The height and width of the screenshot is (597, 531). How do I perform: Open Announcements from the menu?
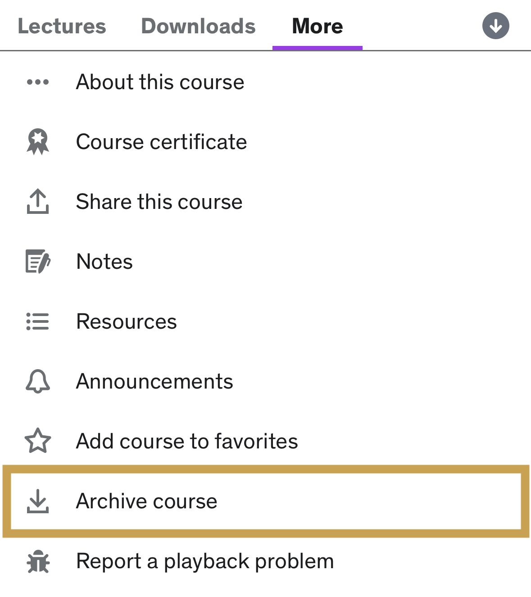(x=154, y=381)
